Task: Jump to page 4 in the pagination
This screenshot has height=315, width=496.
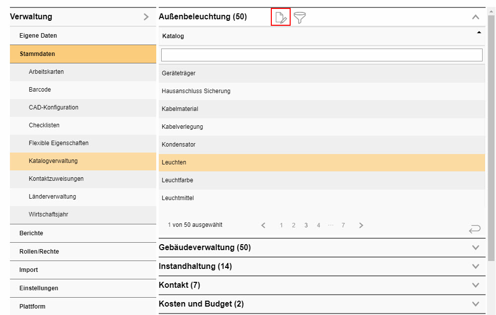Action: pos(318,225)
